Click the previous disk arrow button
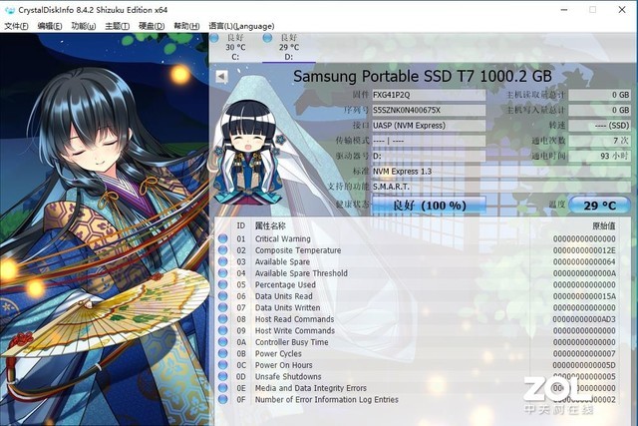The width and height of the screenshot is (638, 426). coord(221,76)
